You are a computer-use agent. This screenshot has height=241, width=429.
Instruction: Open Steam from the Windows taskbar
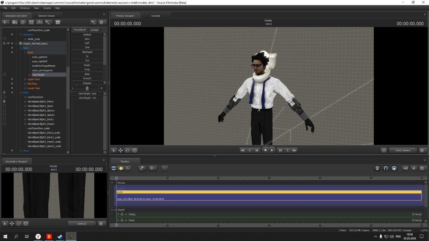[x=60, y=236]
